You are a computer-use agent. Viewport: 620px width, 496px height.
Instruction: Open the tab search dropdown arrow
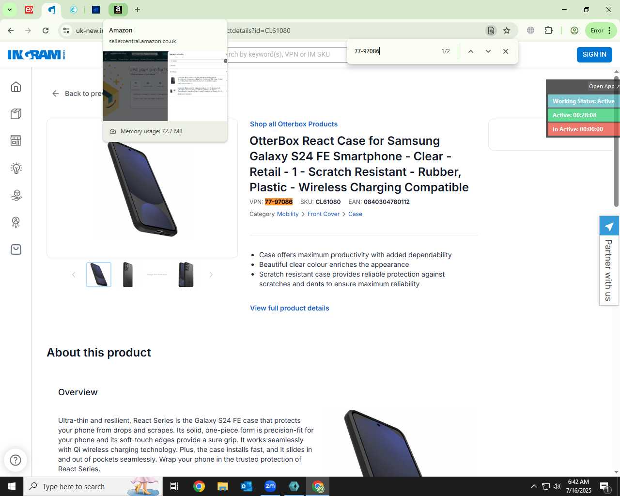tap(9, 10)
